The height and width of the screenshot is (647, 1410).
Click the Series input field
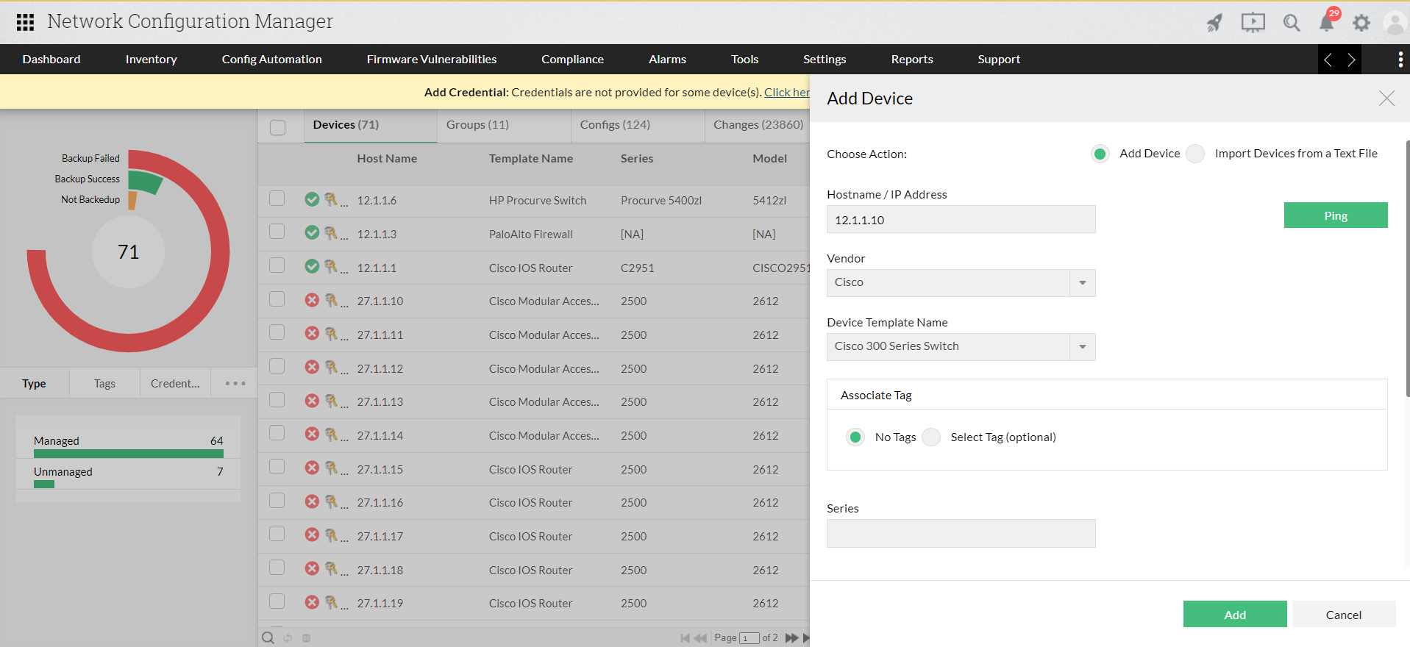pyautogui.click(x=961, y=534)
